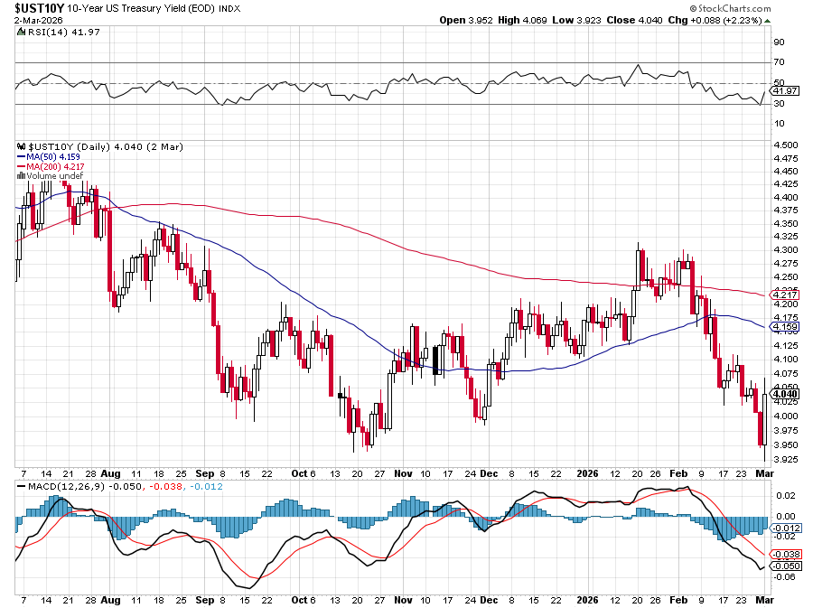Click the RSI(14) indicator legend icon

click(21, 32)
